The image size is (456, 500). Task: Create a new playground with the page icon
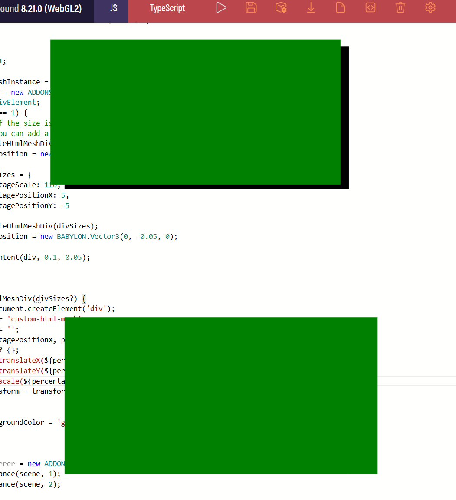click(341, 8)
